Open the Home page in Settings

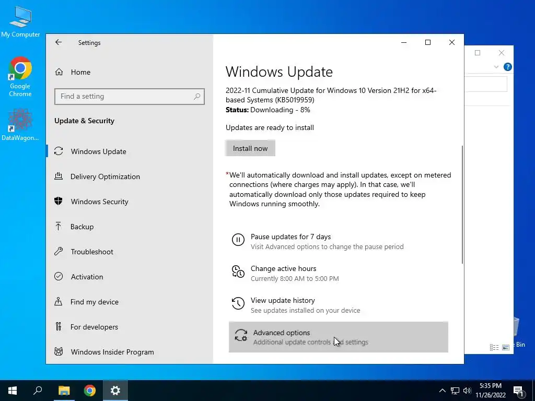click(x=130, y=72)
